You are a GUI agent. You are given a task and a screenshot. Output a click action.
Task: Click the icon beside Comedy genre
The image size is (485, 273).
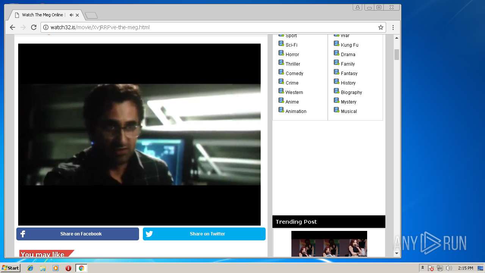point(281,72)
